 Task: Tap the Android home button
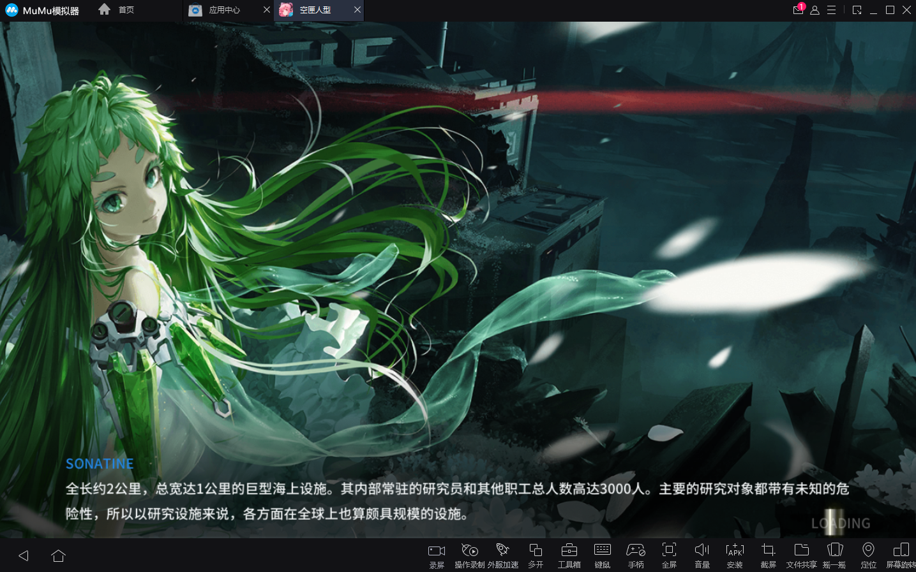pyautogui.click(x=58, y=555)
